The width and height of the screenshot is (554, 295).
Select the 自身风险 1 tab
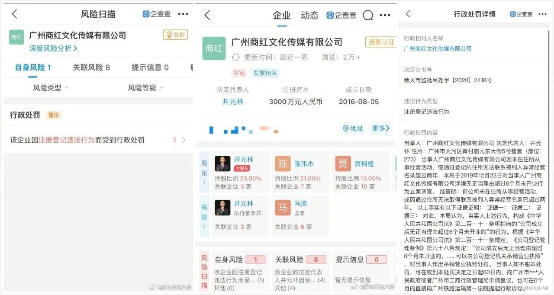(33, 67)
